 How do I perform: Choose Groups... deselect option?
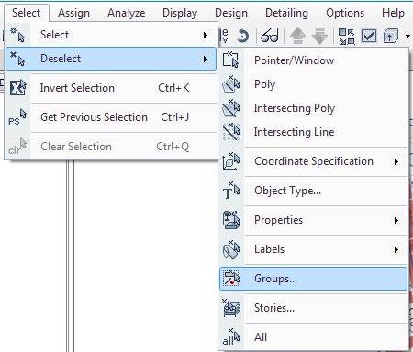pos(313,279)
